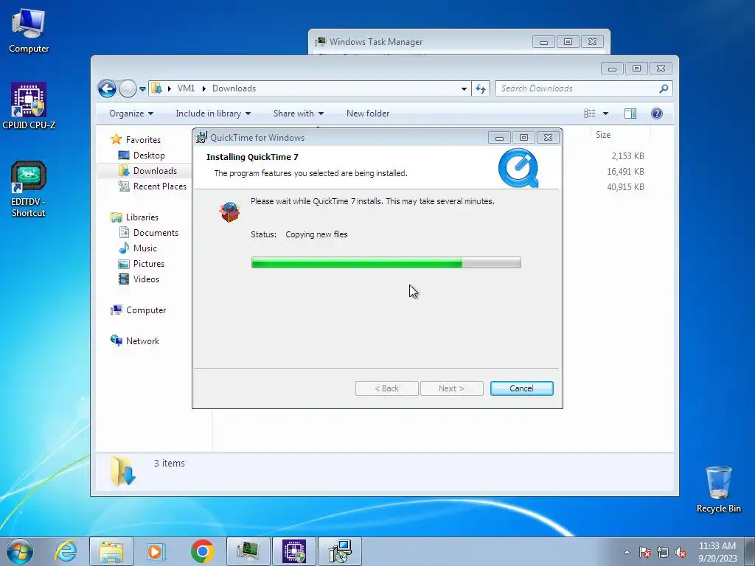
Task: Open Windows Explorer from the taskbar
Action: 111,551
